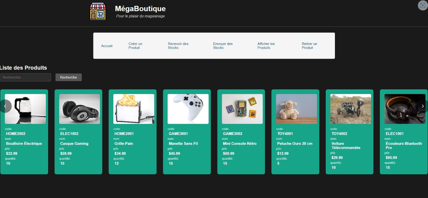This screenshot has height=198, width=428.
Task: Click the MégaBoutique store logo icon
Action: pos(98,11)
